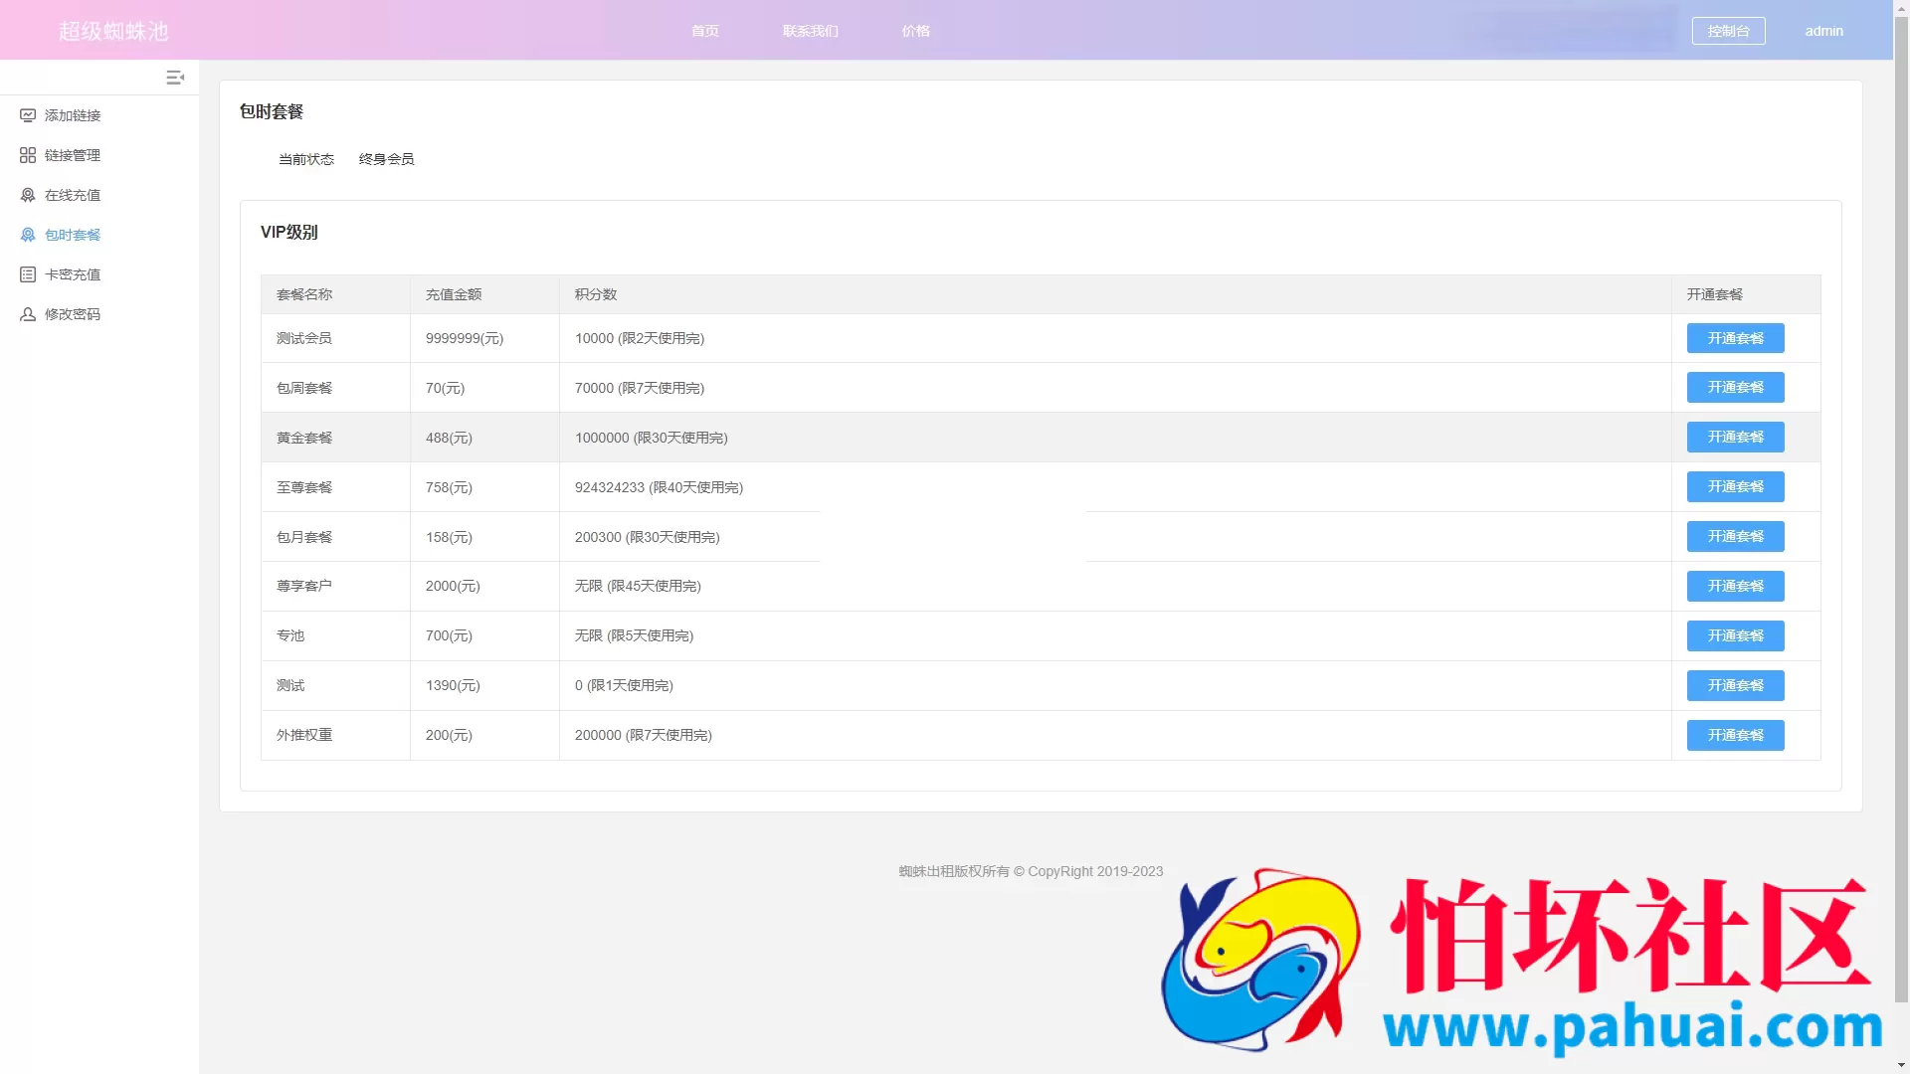Click the 在线充值 sidebar icon
This screenshot has width=1910, height=1074.
28,195
